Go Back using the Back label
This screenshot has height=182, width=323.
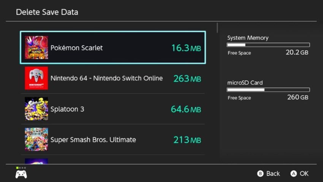pos(273,174)
